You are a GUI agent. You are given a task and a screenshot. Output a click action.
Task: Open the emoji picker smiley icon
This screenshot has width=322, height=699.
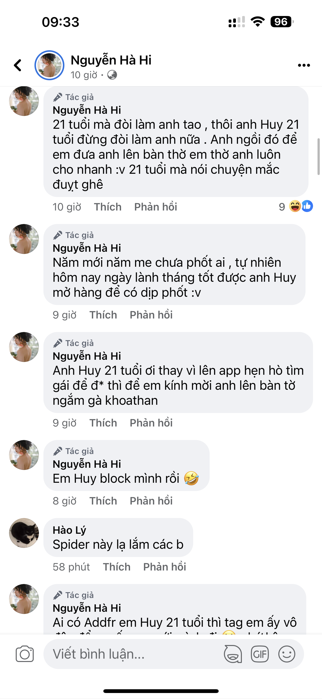(x=287, y=654)
